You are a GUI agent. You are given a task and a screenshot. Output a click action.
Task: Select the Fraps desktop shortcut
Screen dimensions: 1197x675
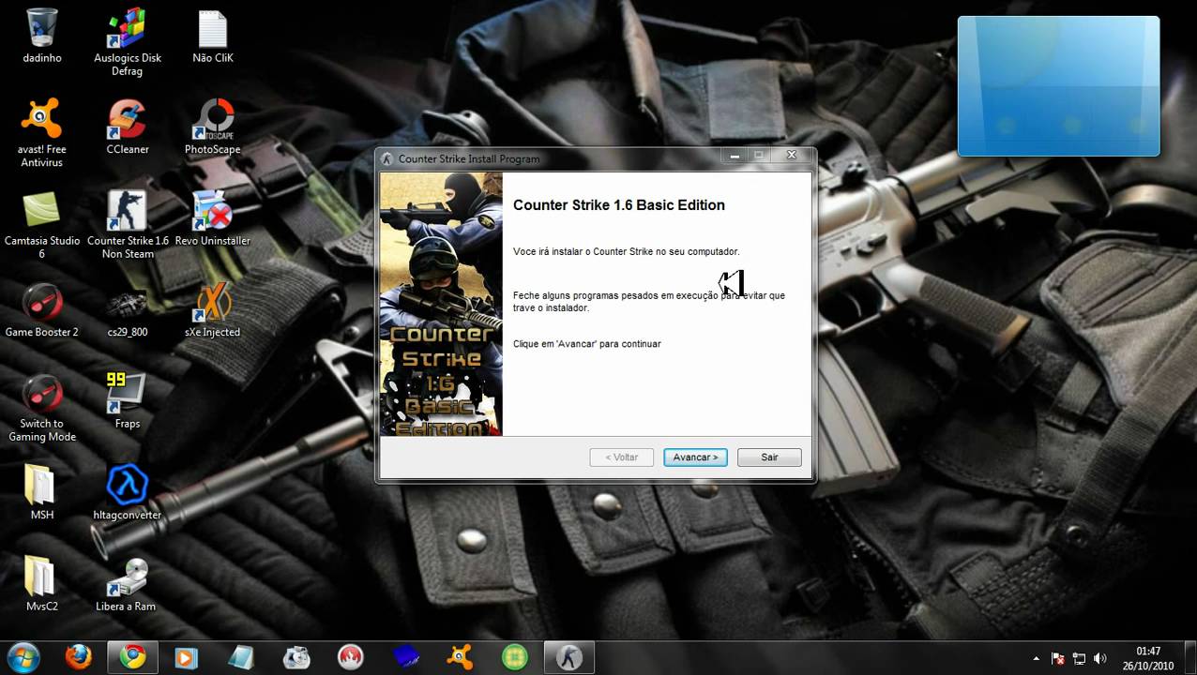128,401
